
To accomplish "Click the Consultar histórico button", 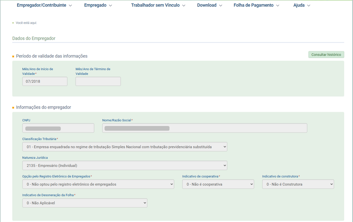I will [x=326, y=55].
